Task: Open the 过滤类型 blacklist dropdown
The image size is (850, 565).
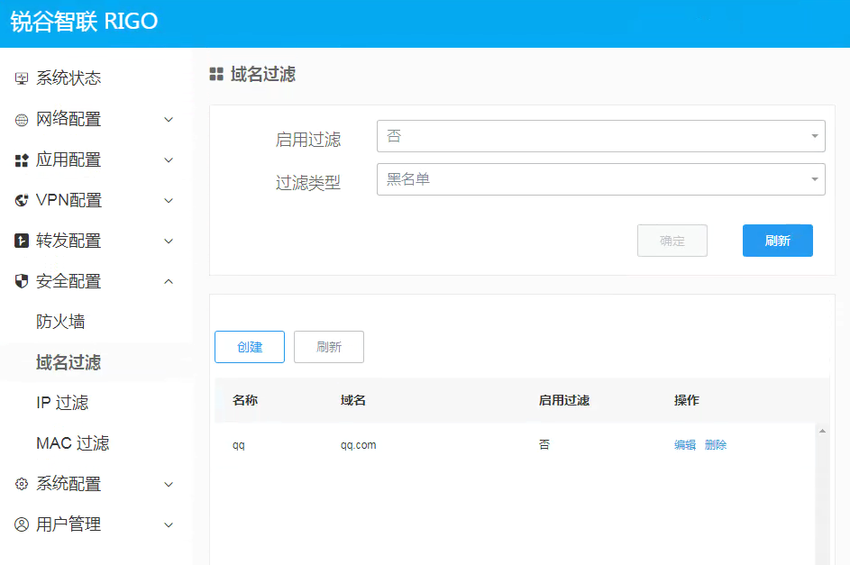Action: click(x=600, y=179)
